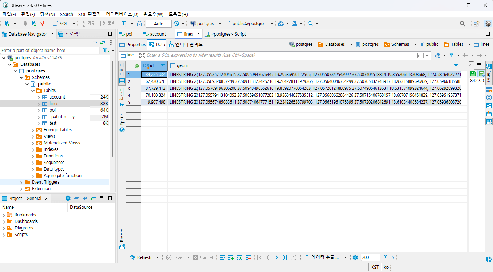
Task: Open the 데이터베이스(D) menu
Action: click(x=122, y=14)
